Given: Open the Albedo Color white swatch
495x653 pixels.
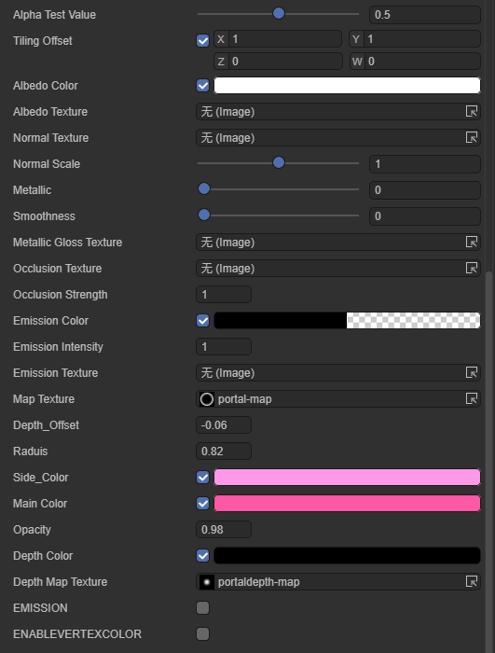Looking at the screenshot, I should [347, 86].
